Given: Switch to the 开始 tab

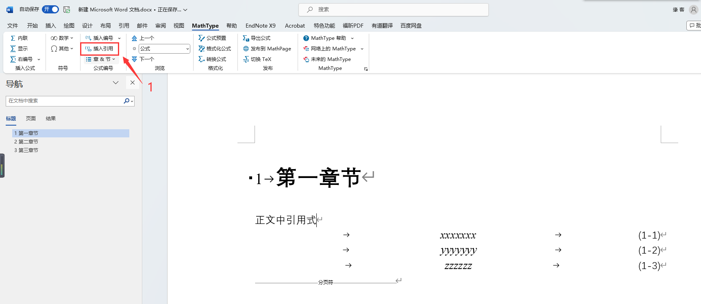Looking at the screenshot, I should pos(33,26).
